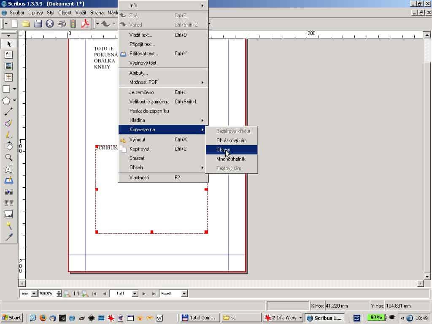Image resolution: width=432 pixels, height=324 pixels.
Task: Click the Save diskette toolbar icon
Action: pos(38,24)
